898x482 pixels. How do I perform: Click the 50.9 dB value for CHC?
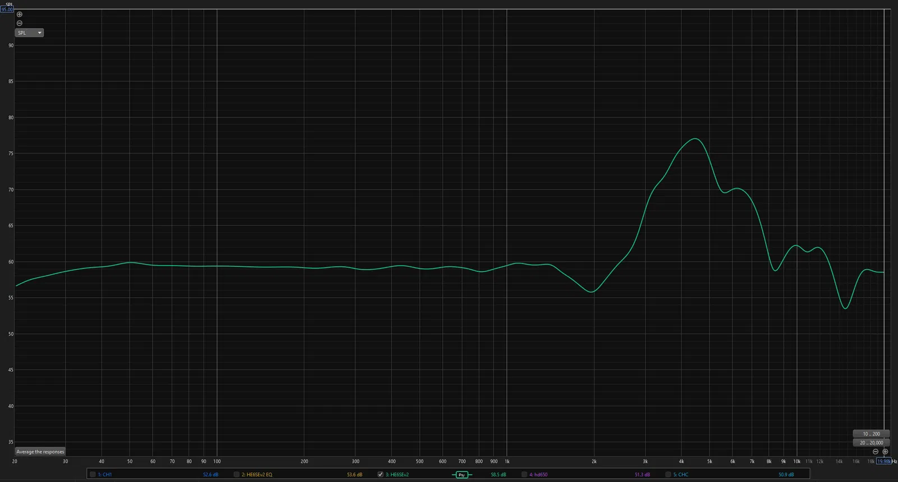coord(786,475)
